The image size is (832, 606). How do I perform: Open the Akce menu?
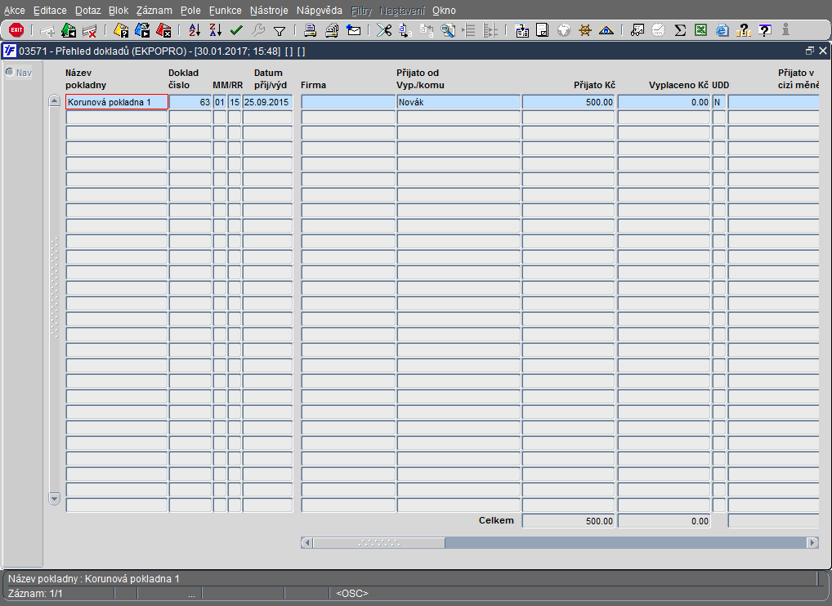(15, 11)
